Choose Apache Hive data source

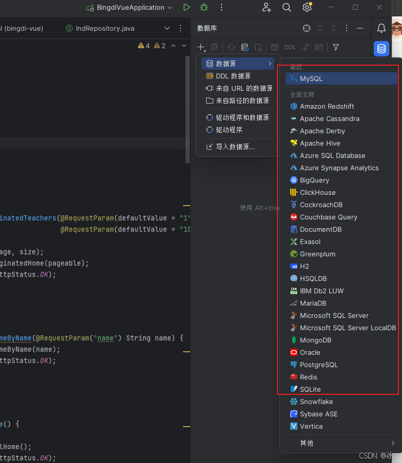[x=341, y=143]
